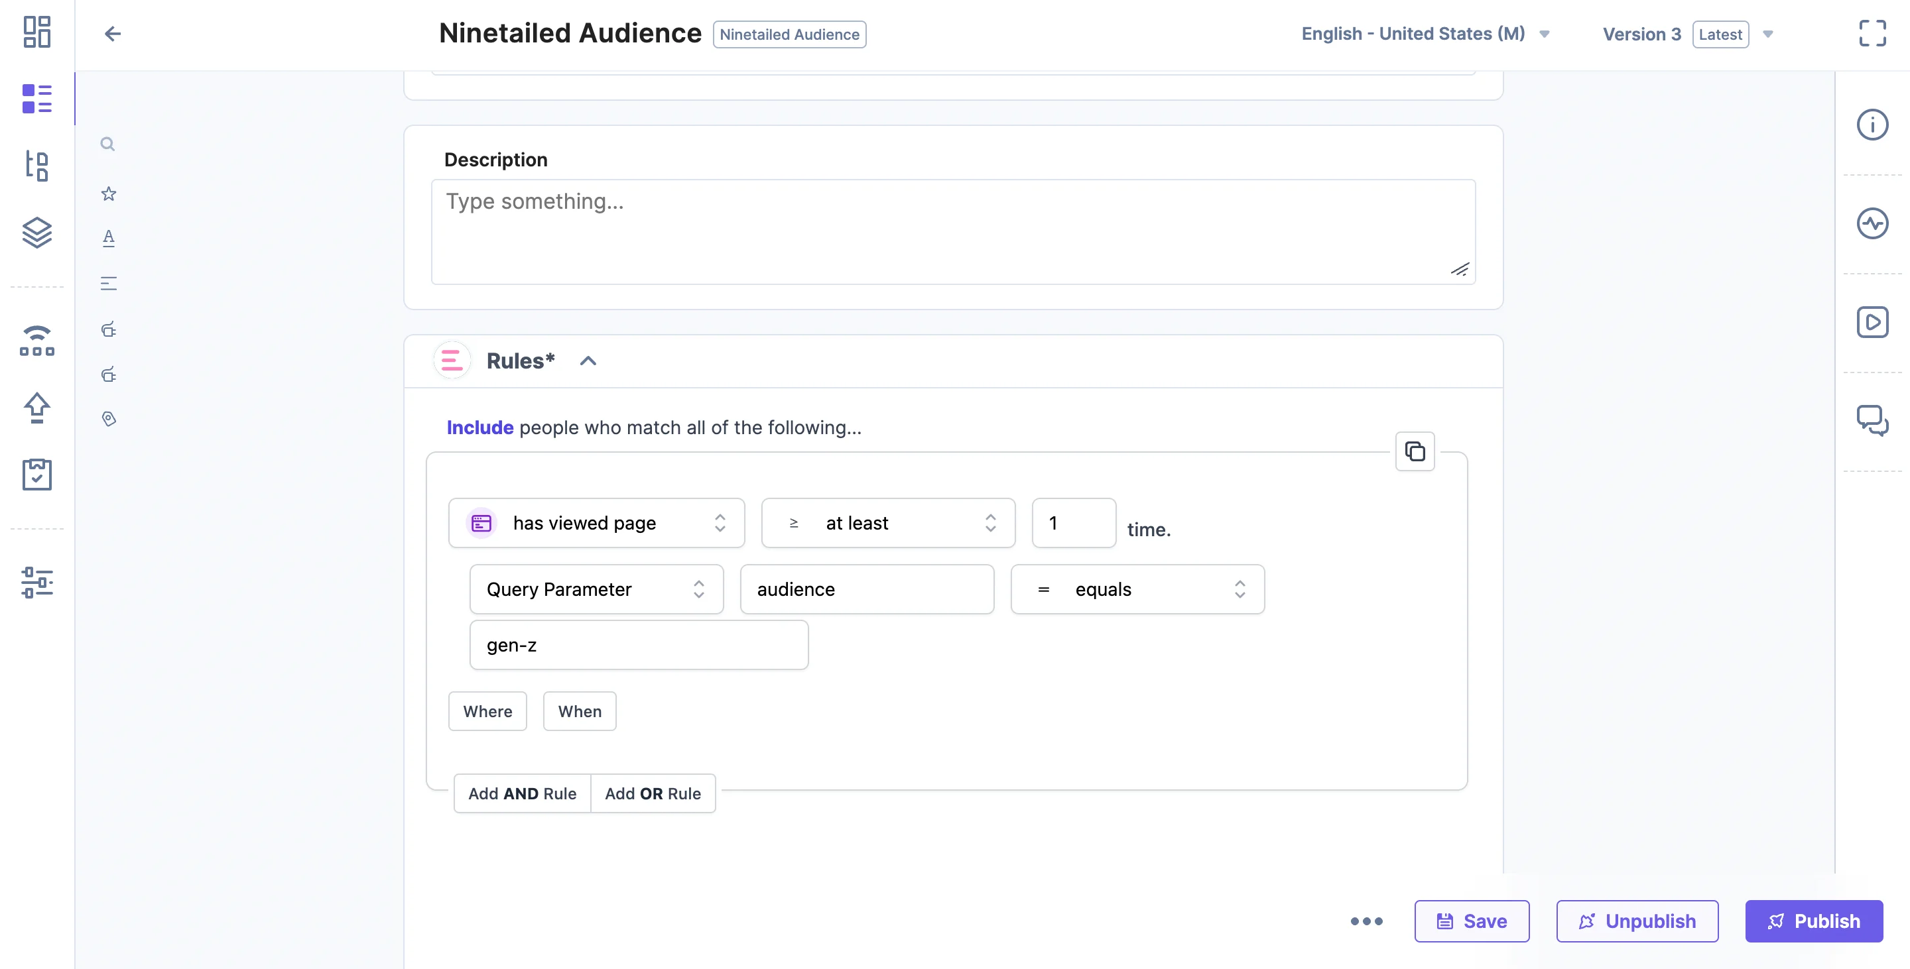1910x969 pixels.
Task: Click the search icon in field list
Action: point(107,144)
